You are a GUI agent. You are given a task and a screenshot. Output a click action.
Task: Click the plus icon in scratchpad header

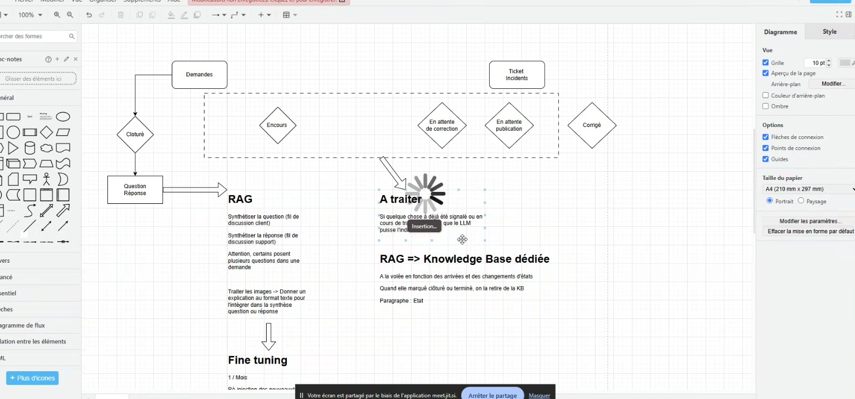(57, 59)
